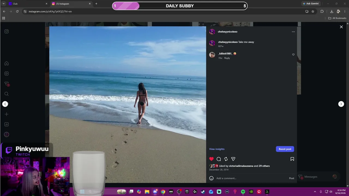This screenshot has width=349, height=196.
Task: Focus the Add a comment field
Action: 251,178
